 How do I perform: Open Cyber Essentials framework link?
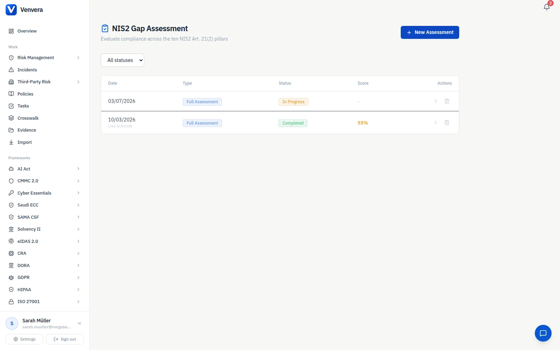(44, 193)
